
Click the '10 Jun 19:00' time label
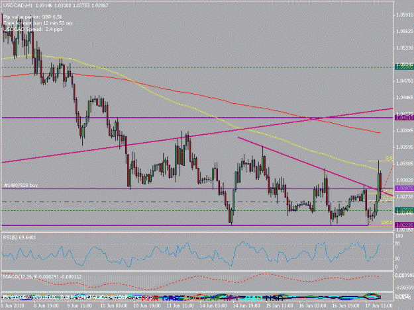pyautogui.click(x=147, y=306)
